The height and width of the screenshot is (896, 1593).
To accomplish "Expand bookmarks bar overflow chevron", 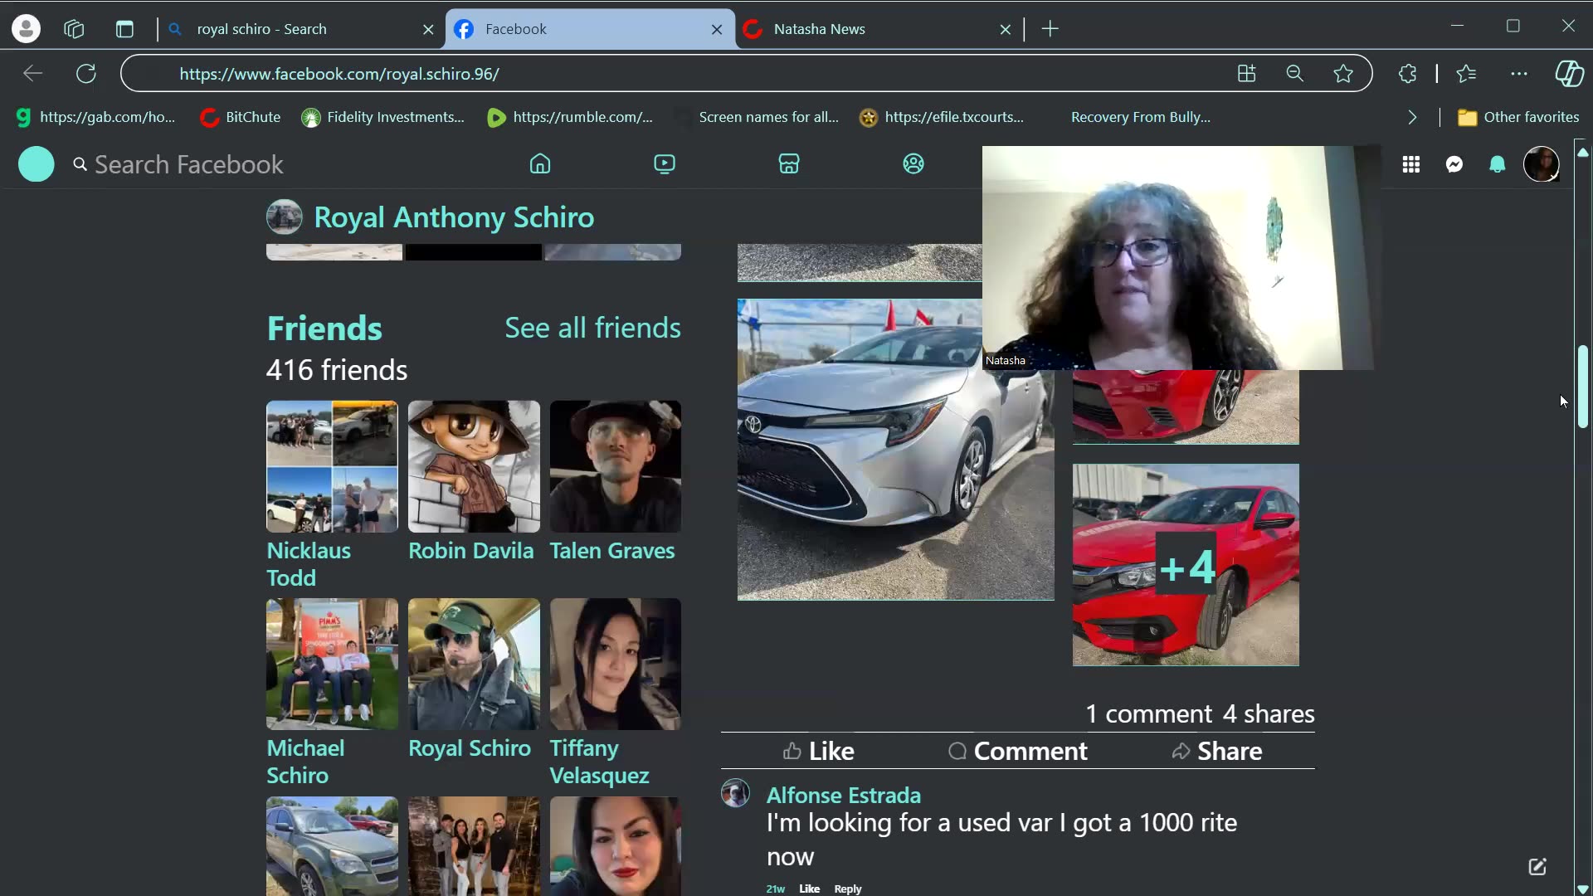I will coord(1412,118).
